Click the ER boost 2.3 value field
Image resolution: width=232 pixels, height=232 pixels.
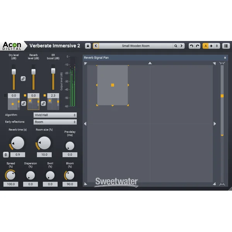coord(53,96)
